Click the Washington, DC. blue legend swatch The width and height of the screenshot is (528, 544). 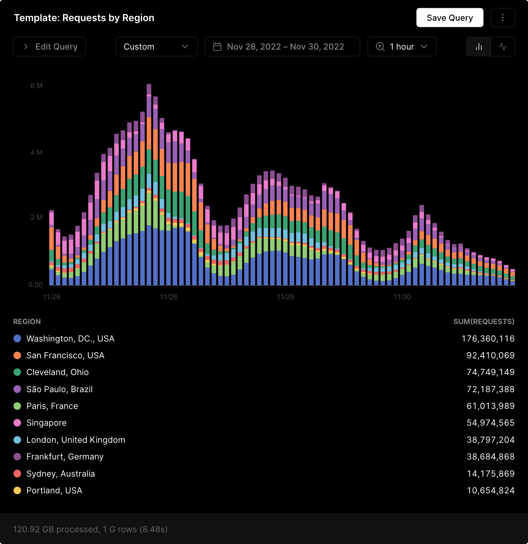[17, 339]
